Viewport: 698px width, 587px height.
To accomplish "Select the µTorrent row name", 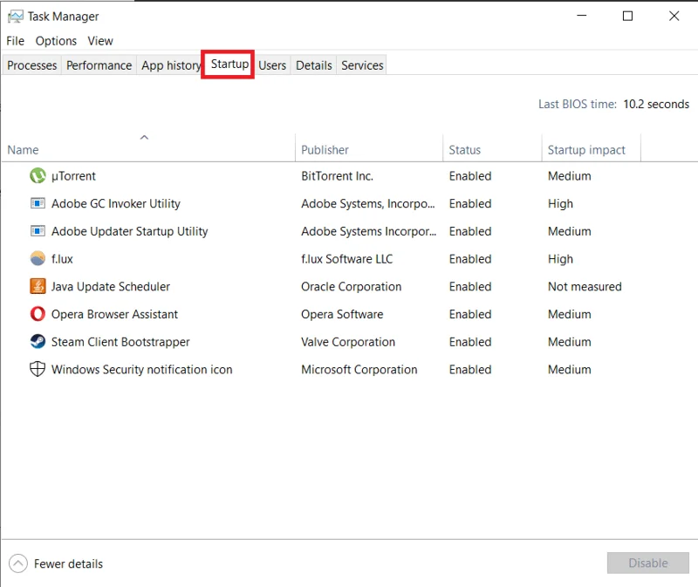I will (73, 176).
